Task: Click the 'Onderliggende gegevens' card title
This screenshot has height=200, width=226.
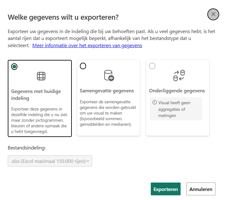Action: coord(177,91)
